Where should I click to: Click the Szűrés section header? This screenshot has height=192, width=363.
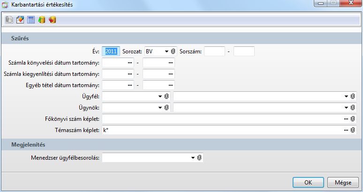[181, 38]
